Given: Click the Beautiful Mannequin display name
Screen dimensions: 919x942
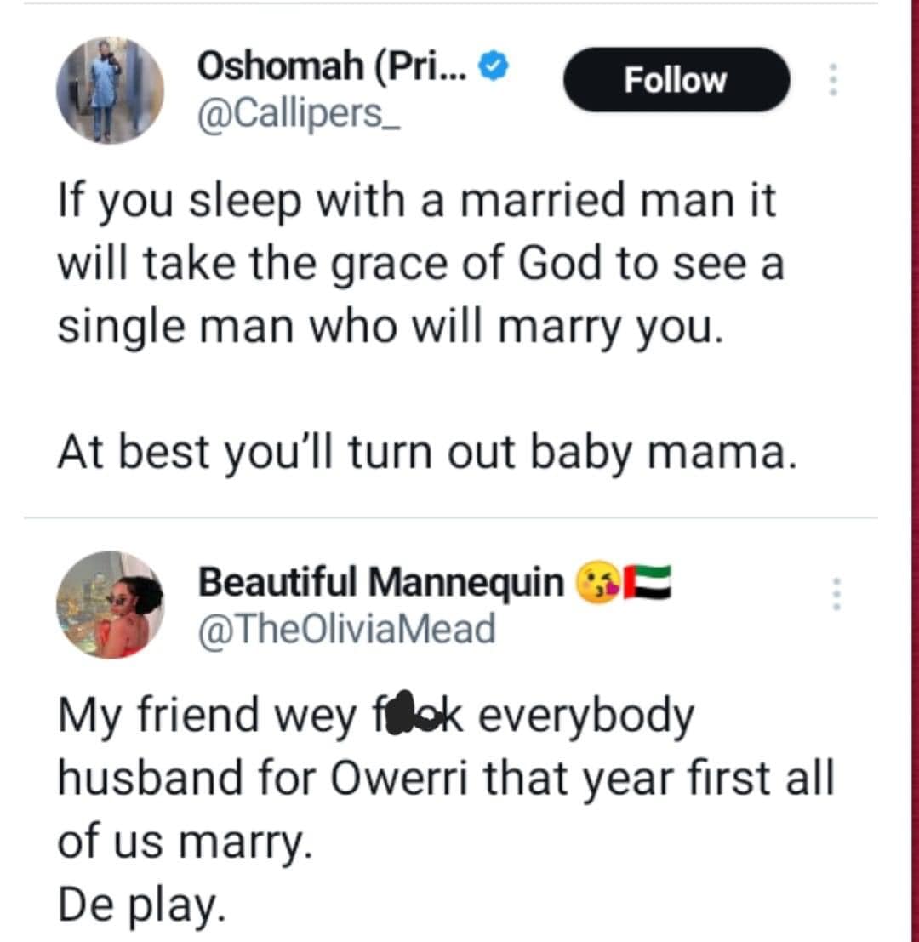Looking at the screenshot, I should click(380, 583).
